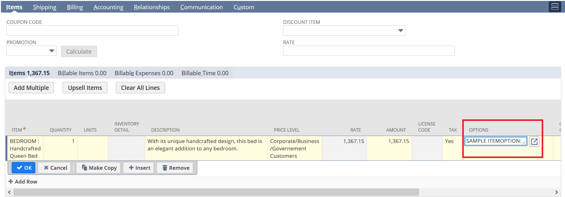
Task: Click the ITEM column header
Action: click(18, 130)
